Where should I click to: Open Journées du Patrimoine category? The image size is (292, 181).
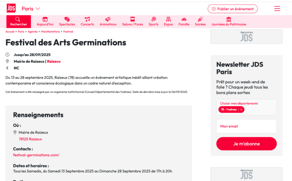[x=229, y=19]
